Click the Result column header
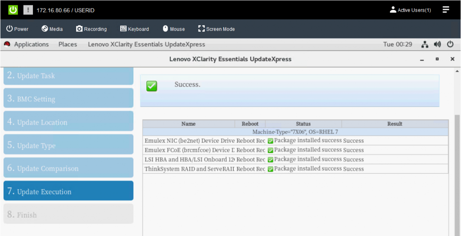This screenshot has height=236, width=461. (x=395, y=124)
